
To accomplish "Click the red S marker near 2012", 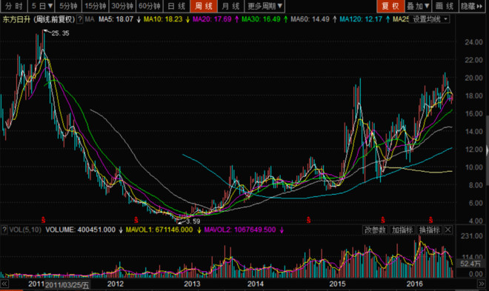I will coord(136,220).
